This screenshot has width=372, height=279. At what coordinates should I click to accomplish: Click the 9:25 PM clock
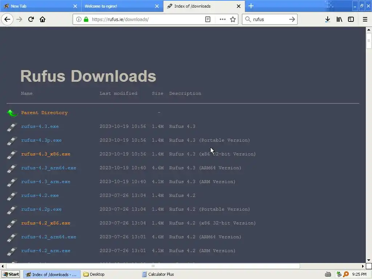point(359,274)
